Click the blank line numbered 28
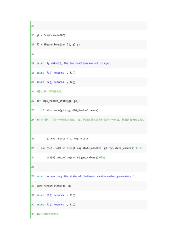 click(x=89, y=167)
